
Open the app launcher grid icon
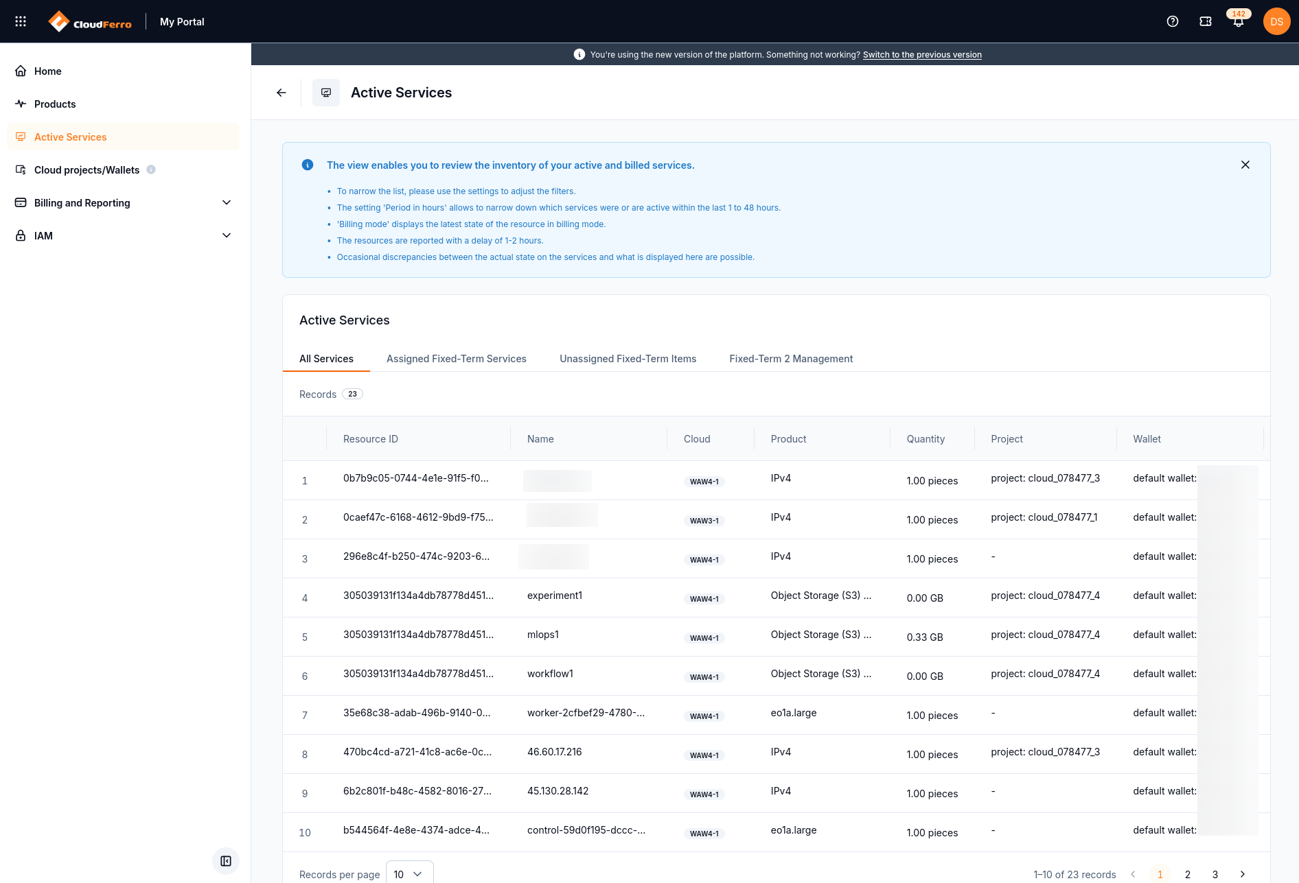pos(21,21)
